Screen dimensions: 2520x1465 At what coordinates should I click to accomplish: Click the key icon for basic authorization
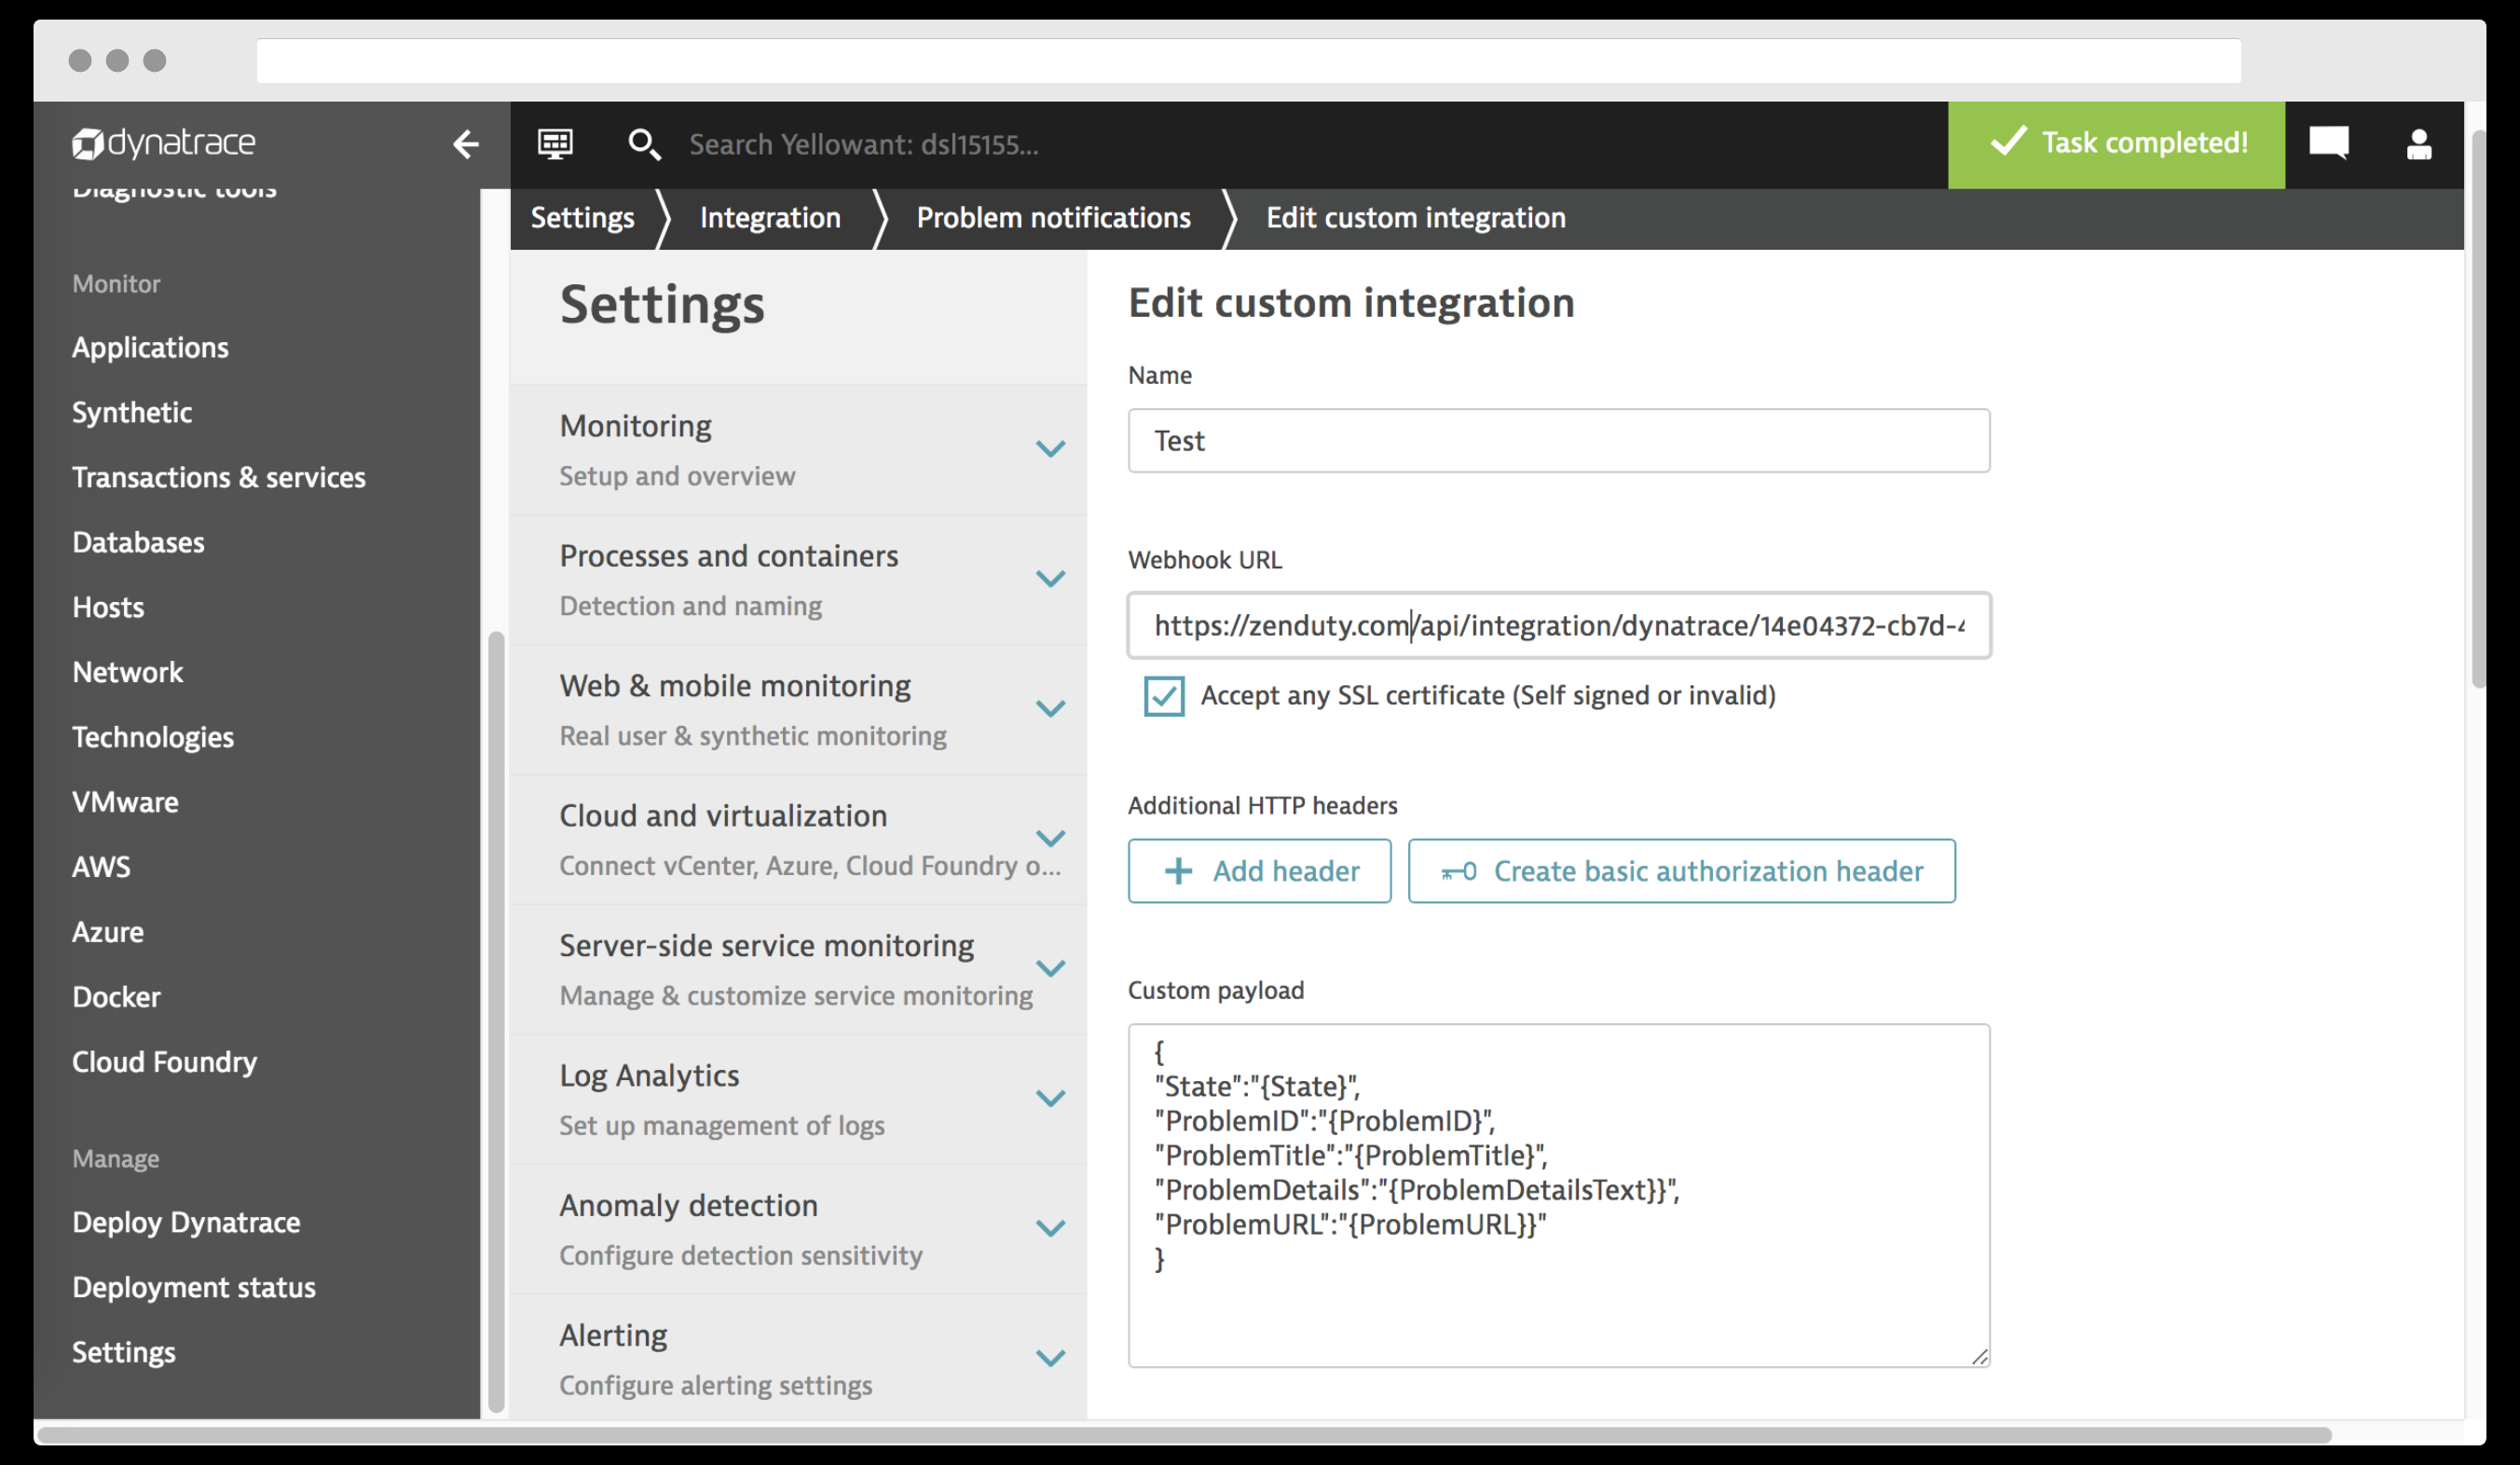point(1458,872)
